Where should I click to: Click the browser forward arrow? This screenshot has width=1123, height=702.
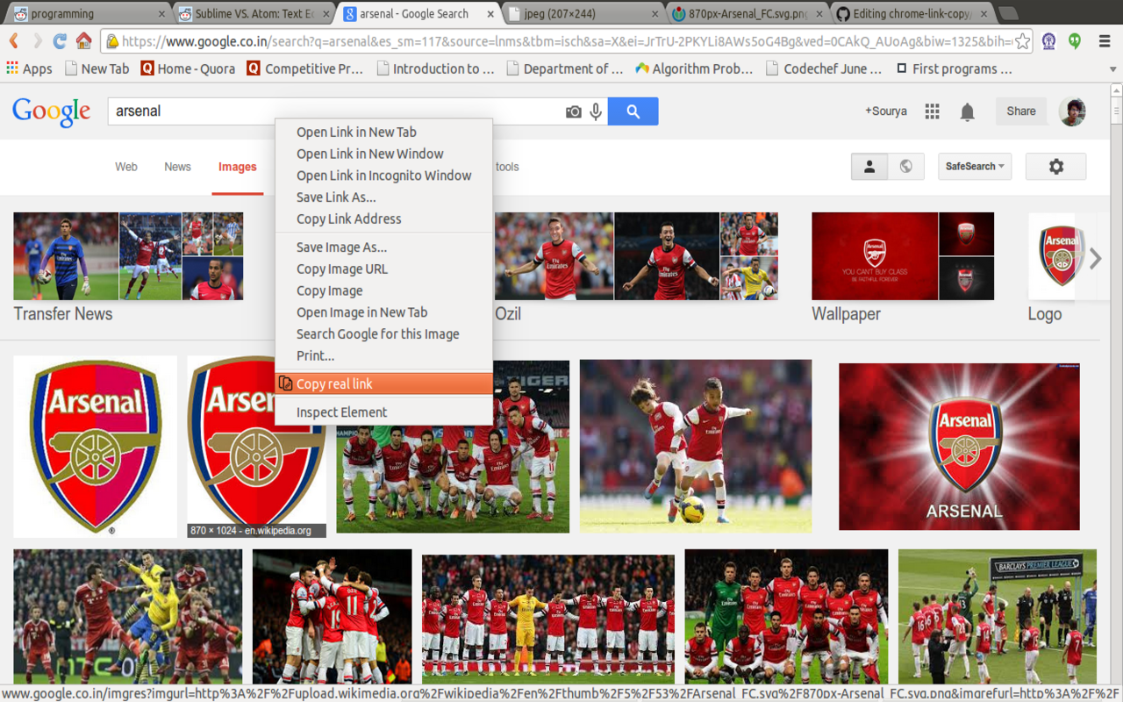click(x=37, y=41)
